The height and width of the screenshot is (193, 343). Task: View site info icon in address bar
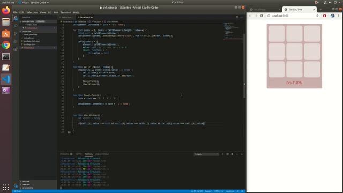pos(269,16)
